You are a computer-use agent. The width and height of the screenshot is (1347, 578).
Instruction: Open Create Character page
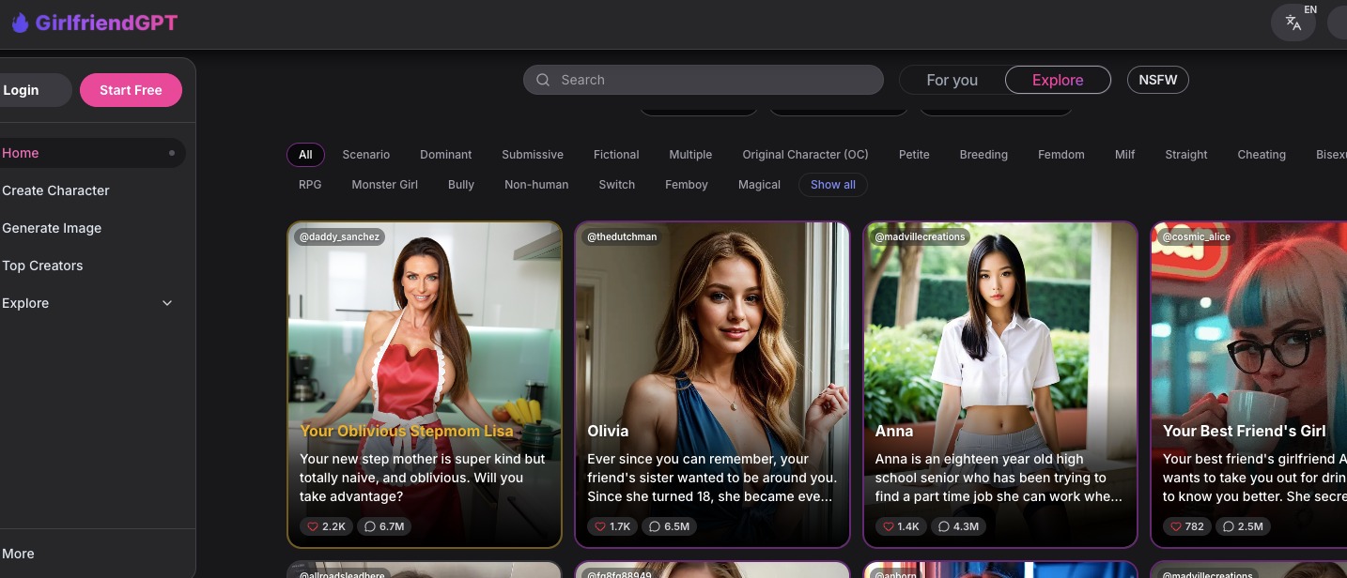(55, 190)
